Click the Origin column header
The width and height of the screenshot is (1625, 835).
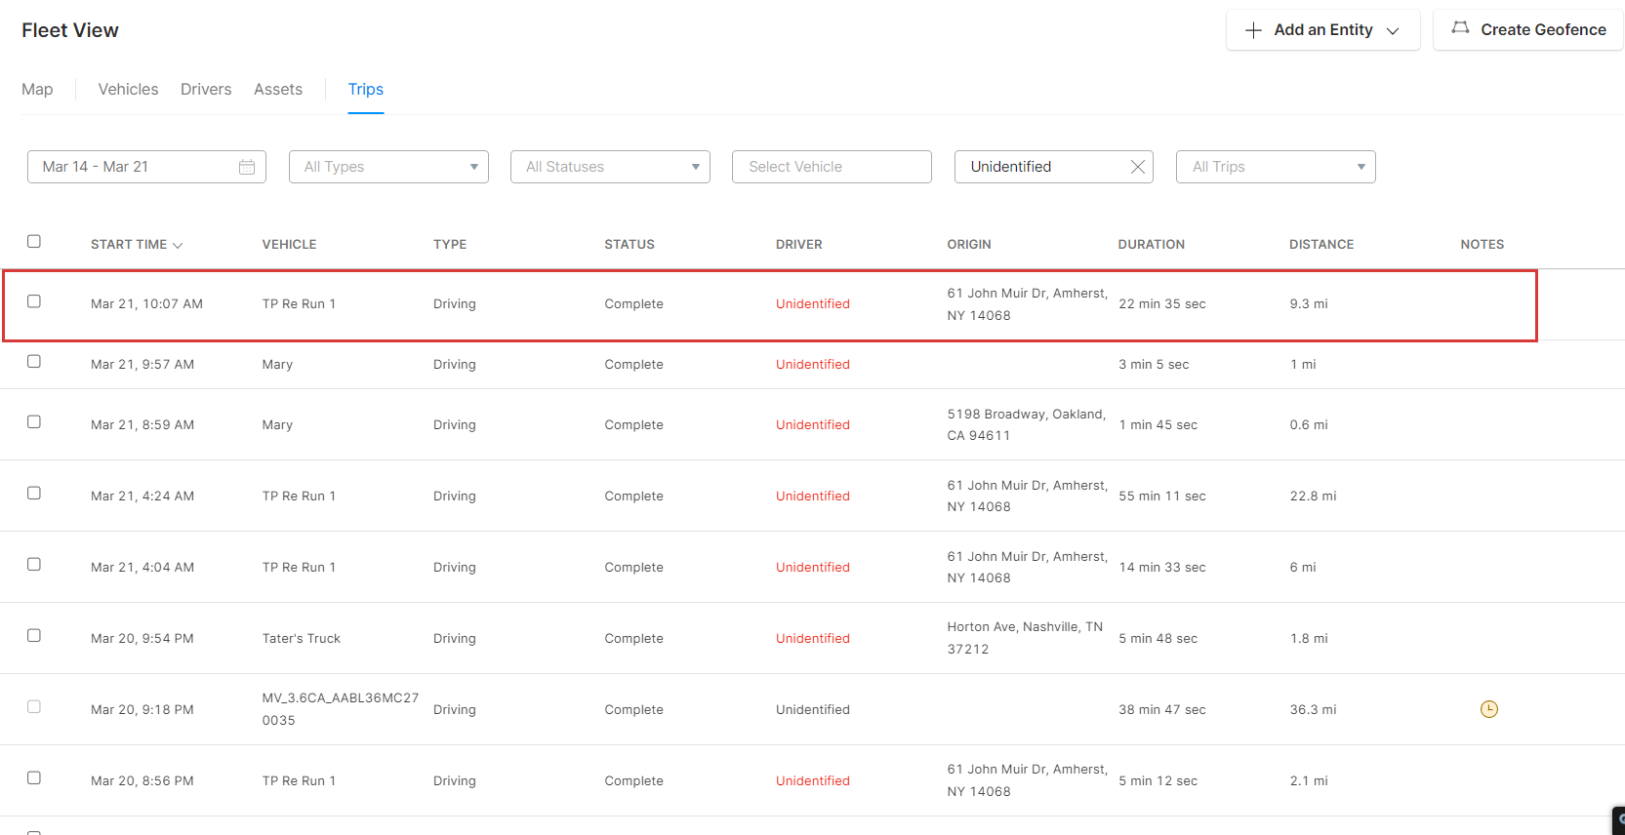(969, 245)
